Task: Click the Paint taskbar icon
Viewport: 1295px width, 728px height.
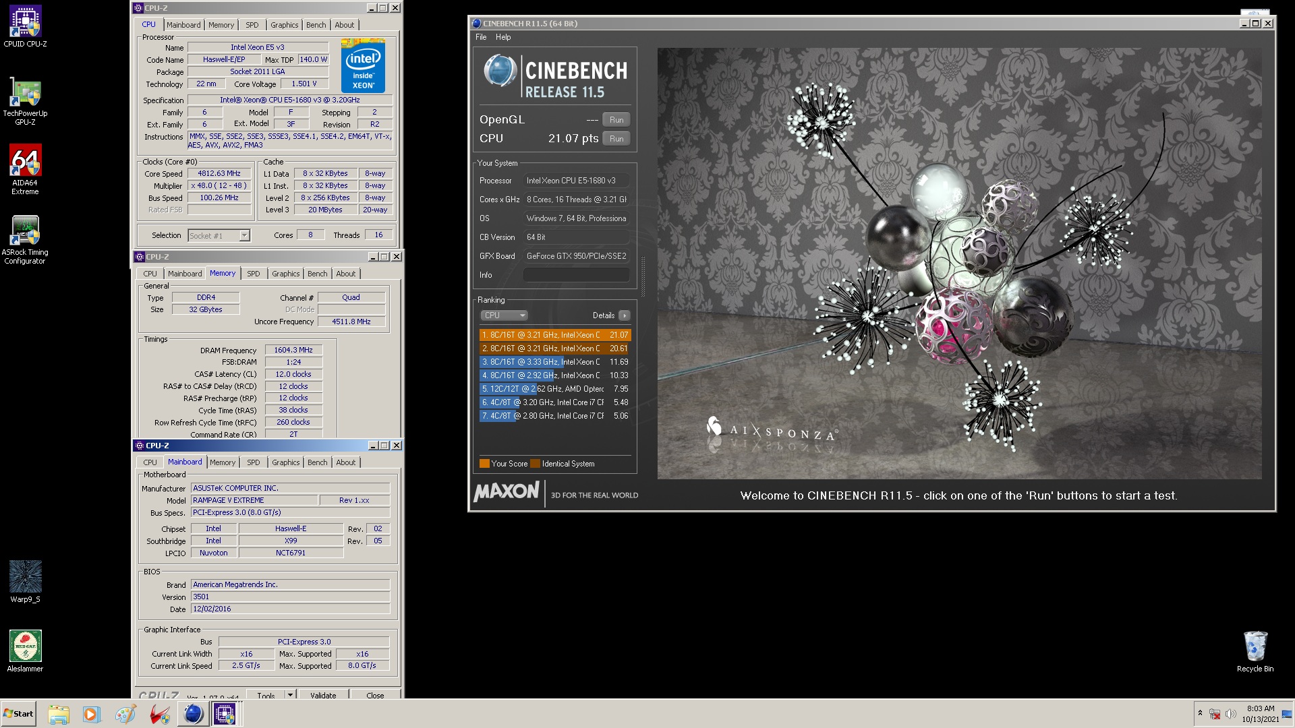Action: [x=125, y=714]
